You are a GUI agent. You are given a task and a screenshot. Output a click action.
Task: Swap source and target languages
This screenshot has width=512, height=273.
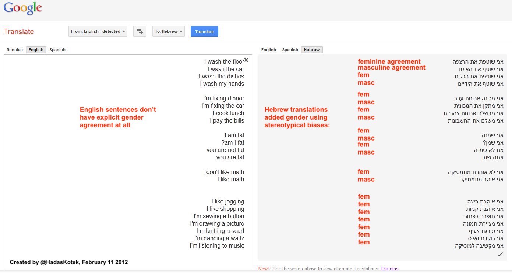coord(140,32)
